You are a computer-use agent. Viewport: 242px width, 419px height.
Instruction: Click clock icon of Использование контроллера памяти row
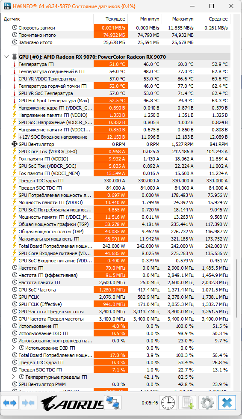tap(15, 341)
